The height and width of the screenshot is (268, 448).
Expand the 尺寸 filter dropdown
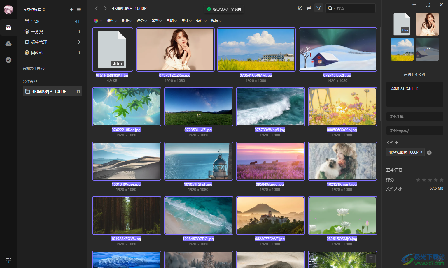(186, 21)
